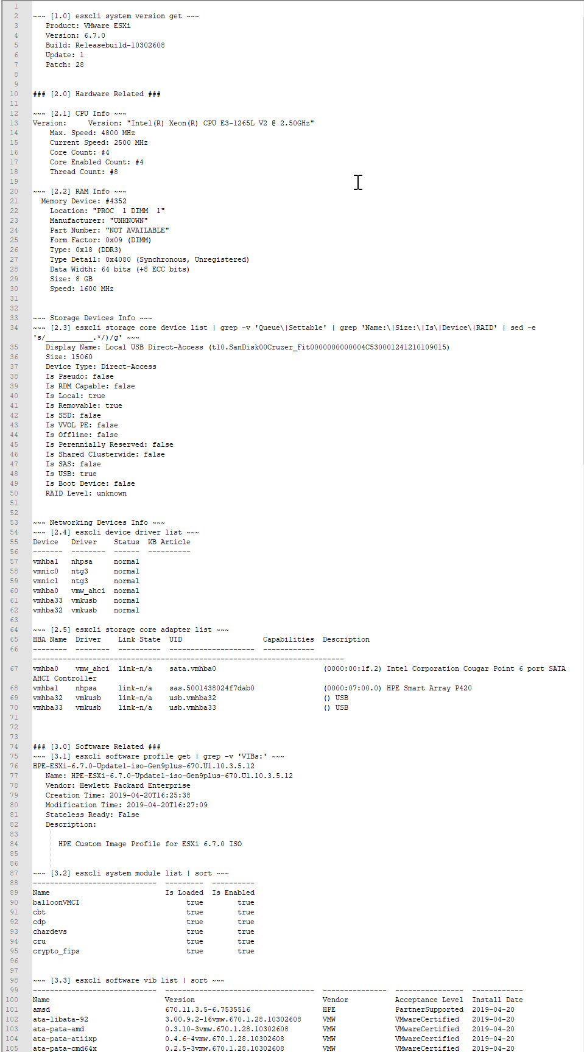Click the 'balloonVMCI' module row
584x1052 pixels.
(x=144, y=902)
